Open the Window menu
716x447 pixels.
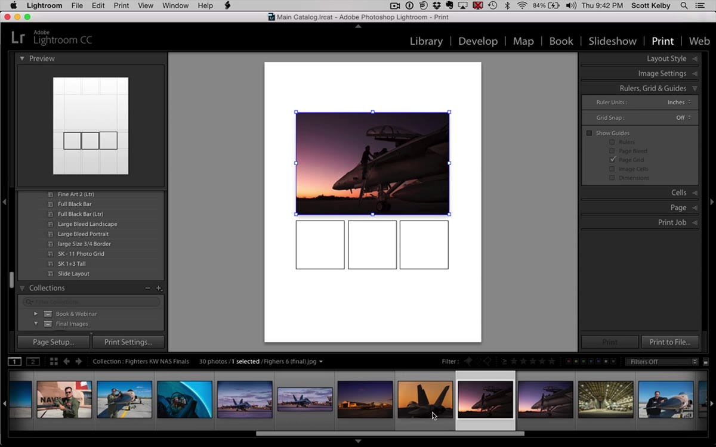174,5
